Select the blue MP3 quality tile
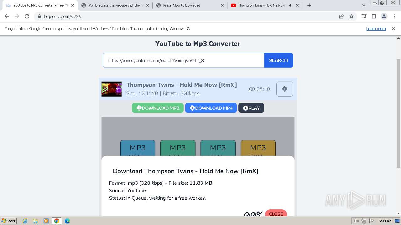The height and width of the screenshot is (225, 401). pyautogui.click(x=138, y=148)
